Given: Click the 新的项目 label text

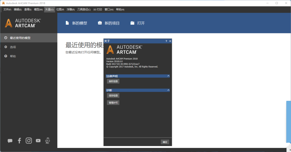Looking at the screenshot, I should click(x=112, y=23).
